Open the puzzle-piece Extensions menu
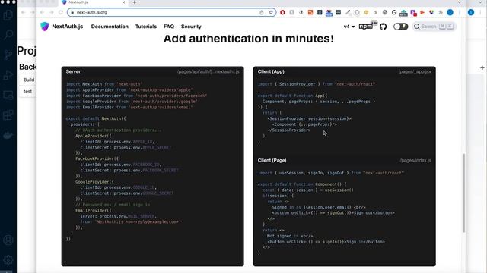The width and height of the screenshot is (487, 273). pos(441,12)
